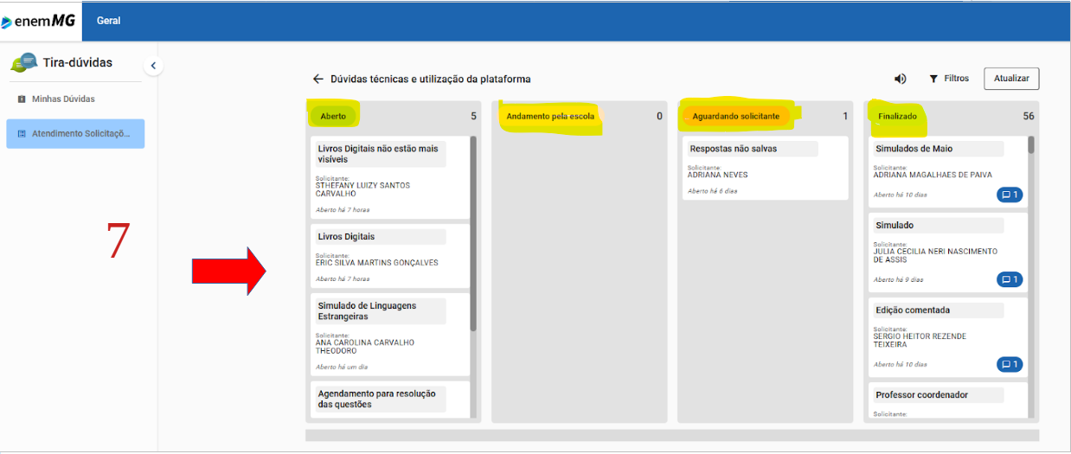This screenshot has width=1071, height=454.
Task: Open card Livros Digitais não estão mais visíveis
Action: point(390,178)
